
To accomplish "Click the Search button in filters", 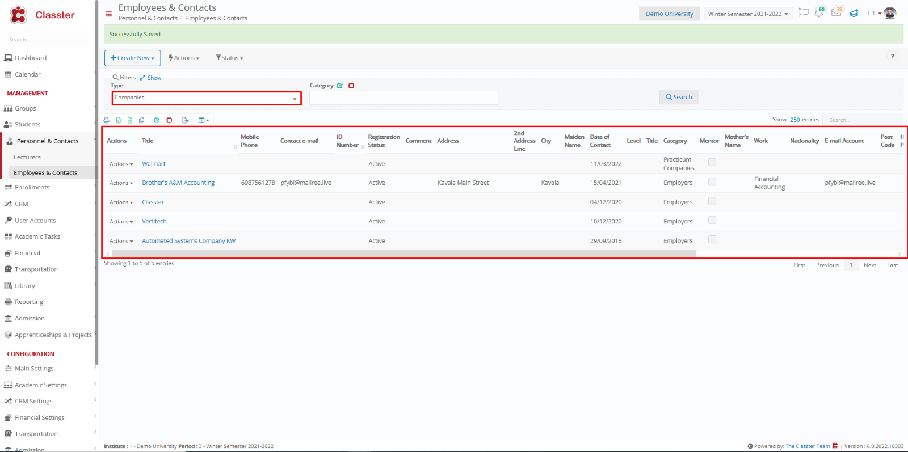I will pyautogui.click(x=679, y=97).
